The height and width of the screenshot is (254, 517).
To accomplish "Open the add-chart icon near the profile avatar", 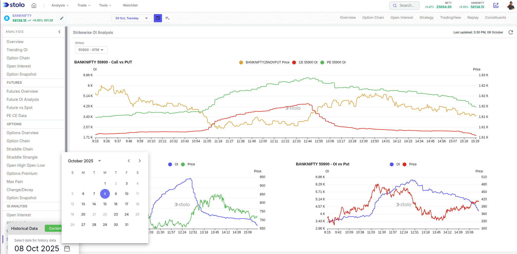I will [x=496, y=5].
